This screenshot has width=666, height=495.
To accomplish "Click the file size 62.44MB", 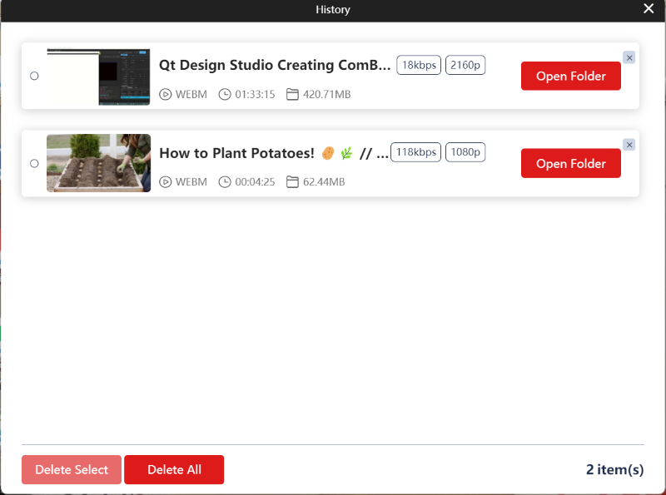I will click(324, 182).
